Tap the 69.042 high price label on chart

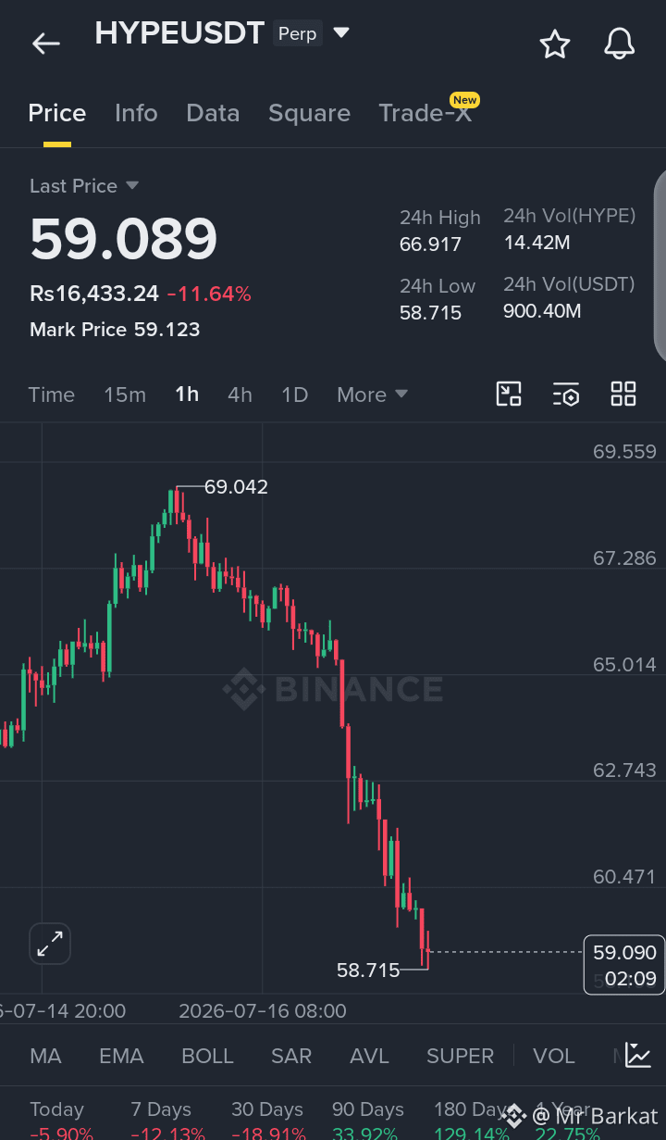236,487
